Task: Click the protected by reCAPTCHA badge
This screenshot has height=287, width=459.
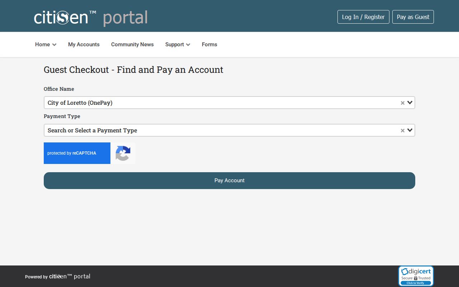Action: 90,153
